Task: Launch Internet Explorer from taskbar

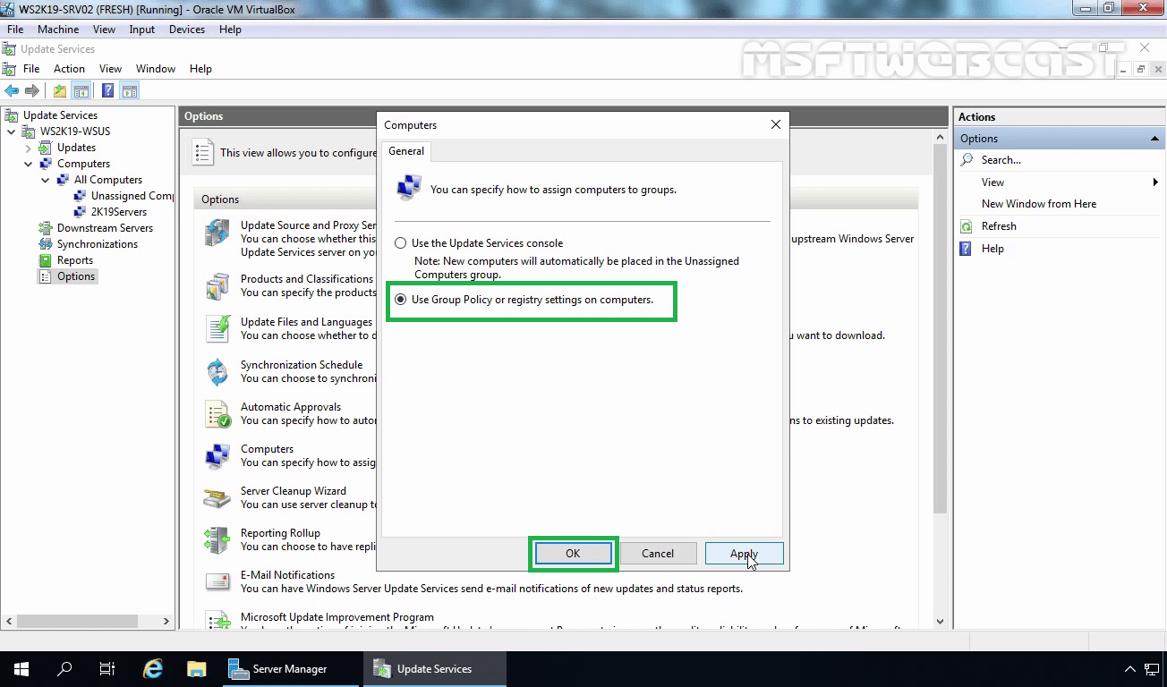Action: [x=153, y=669]
